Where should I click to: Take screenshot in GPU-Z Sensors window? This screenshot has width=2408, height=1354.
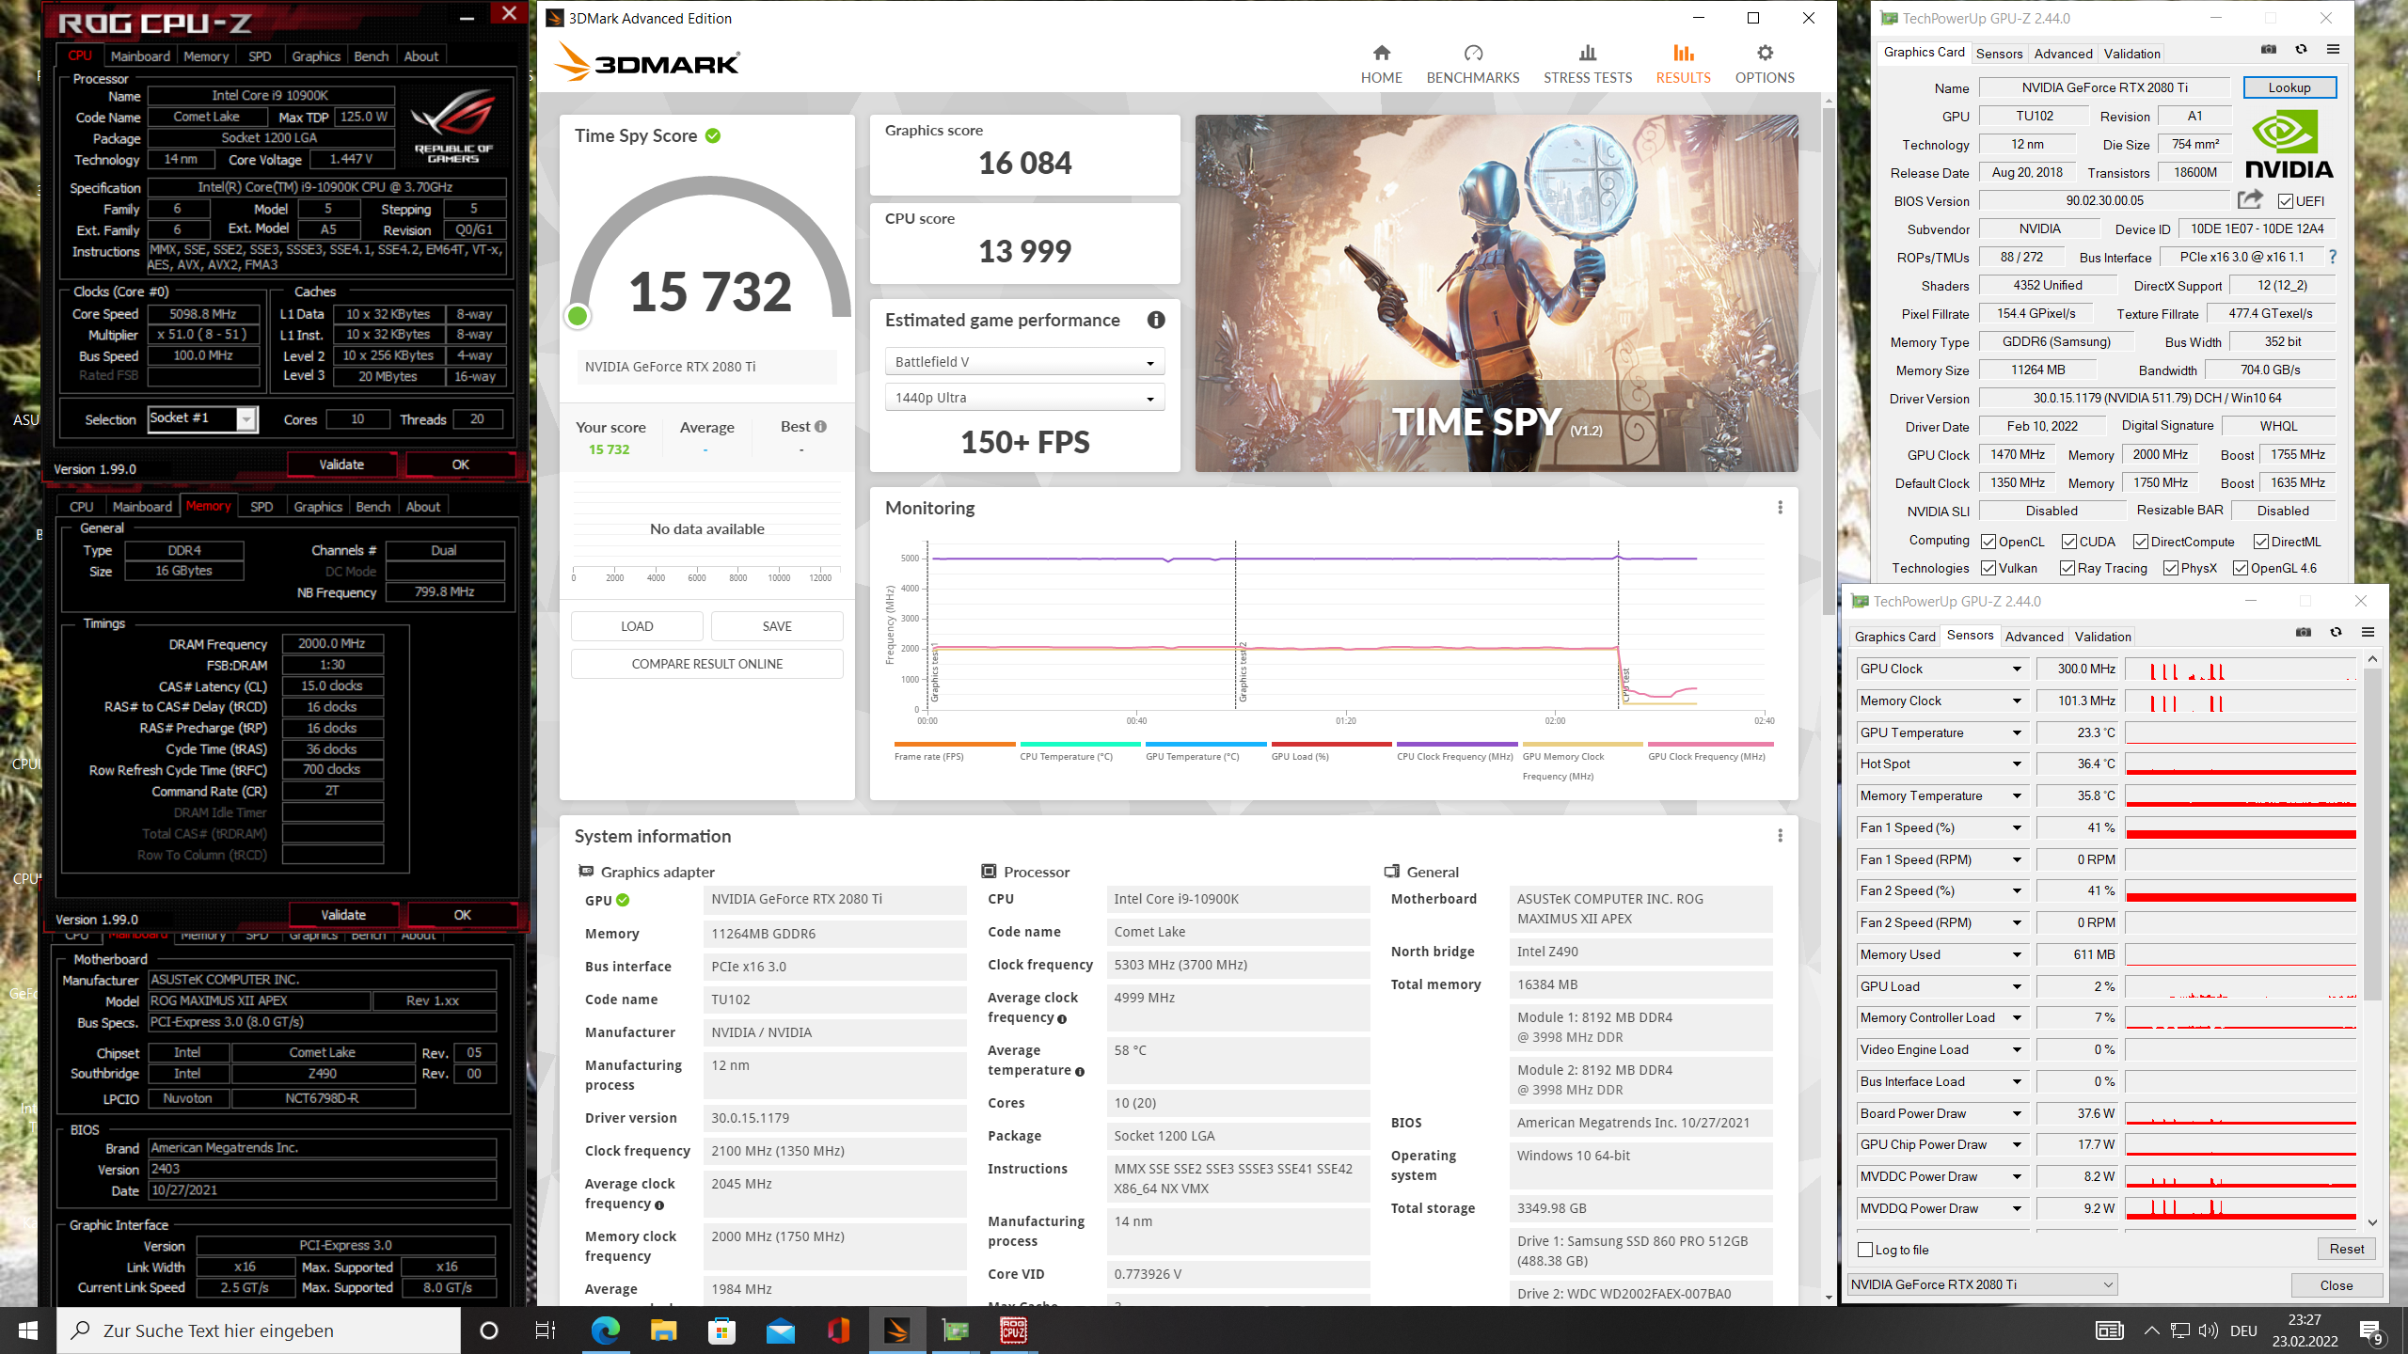pyautogui.click(x=2304, y=633)
